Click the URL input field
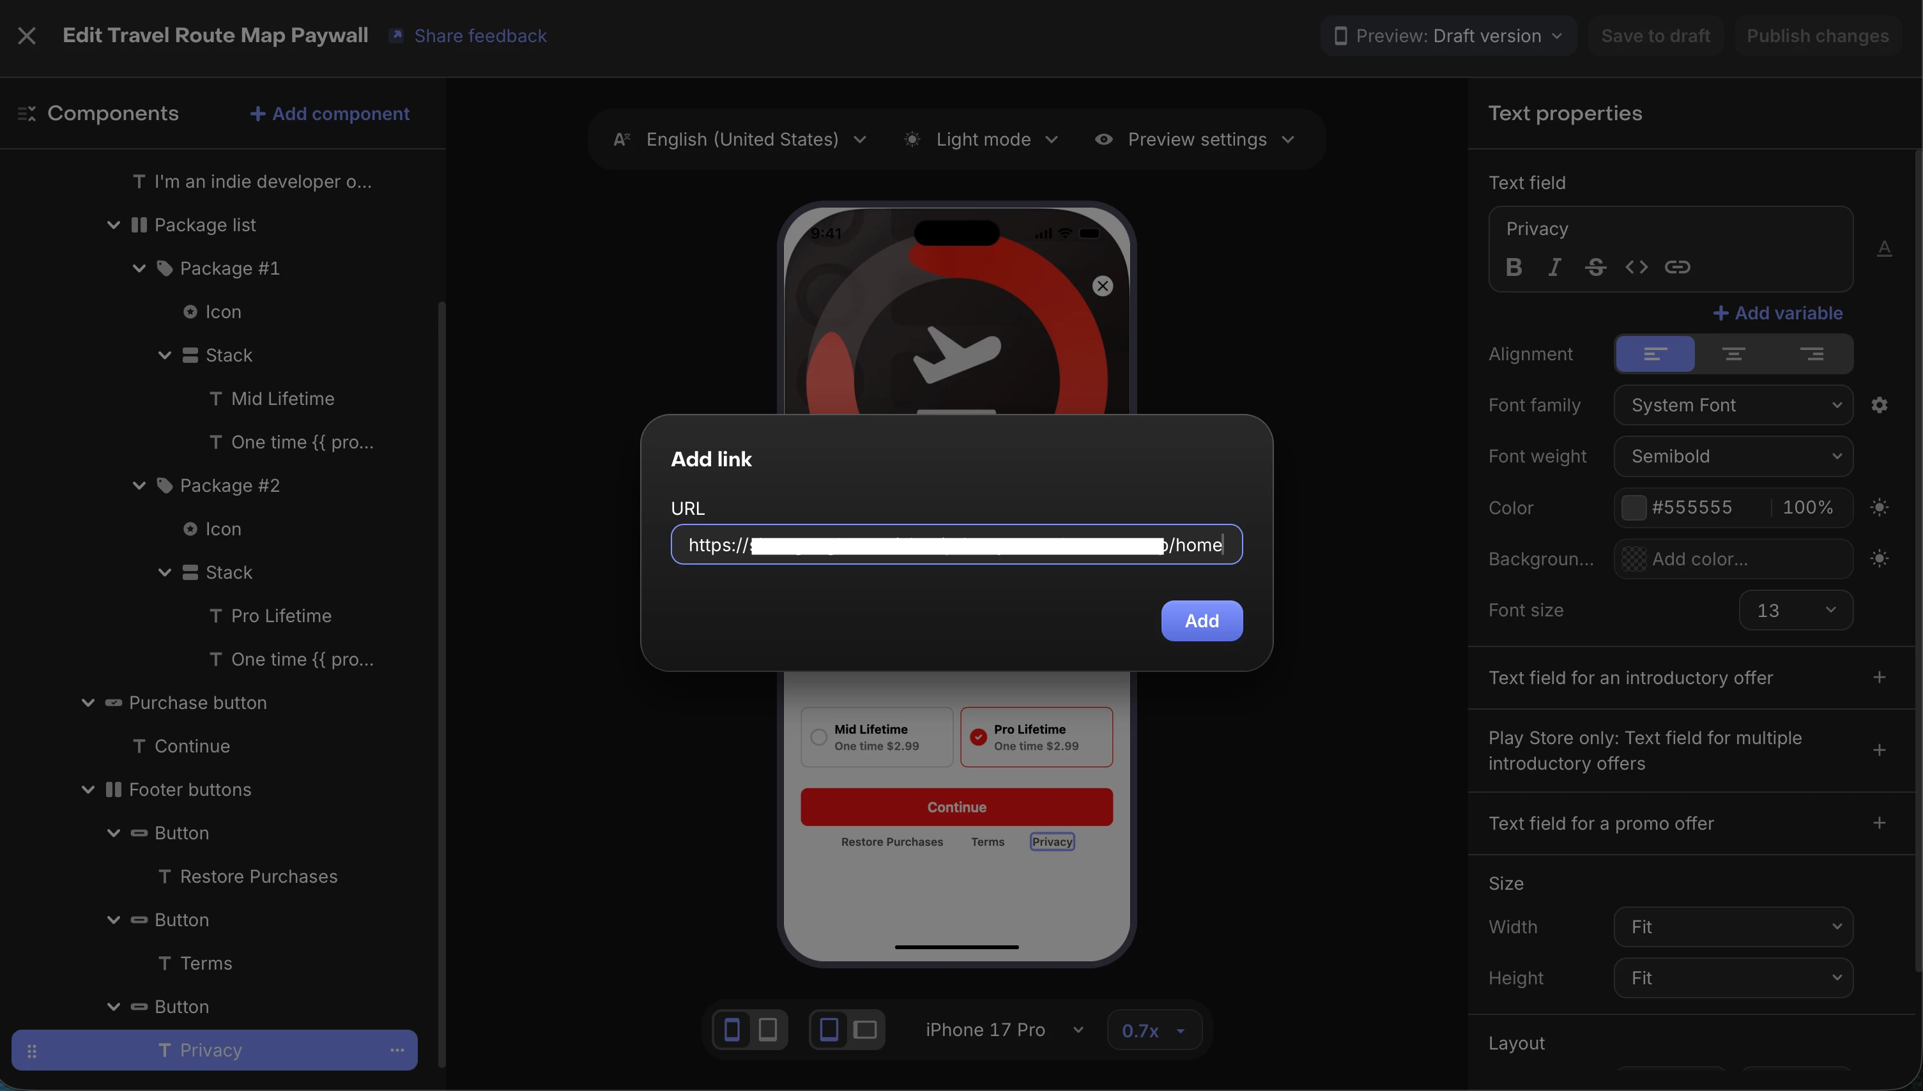Image resolution: width=1923 pixels, height=1091 pixels. point(956,545)
